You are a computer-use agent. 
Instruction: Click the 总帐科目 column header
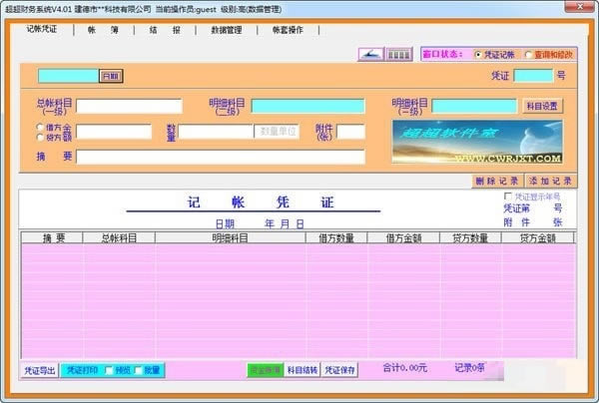119,238
